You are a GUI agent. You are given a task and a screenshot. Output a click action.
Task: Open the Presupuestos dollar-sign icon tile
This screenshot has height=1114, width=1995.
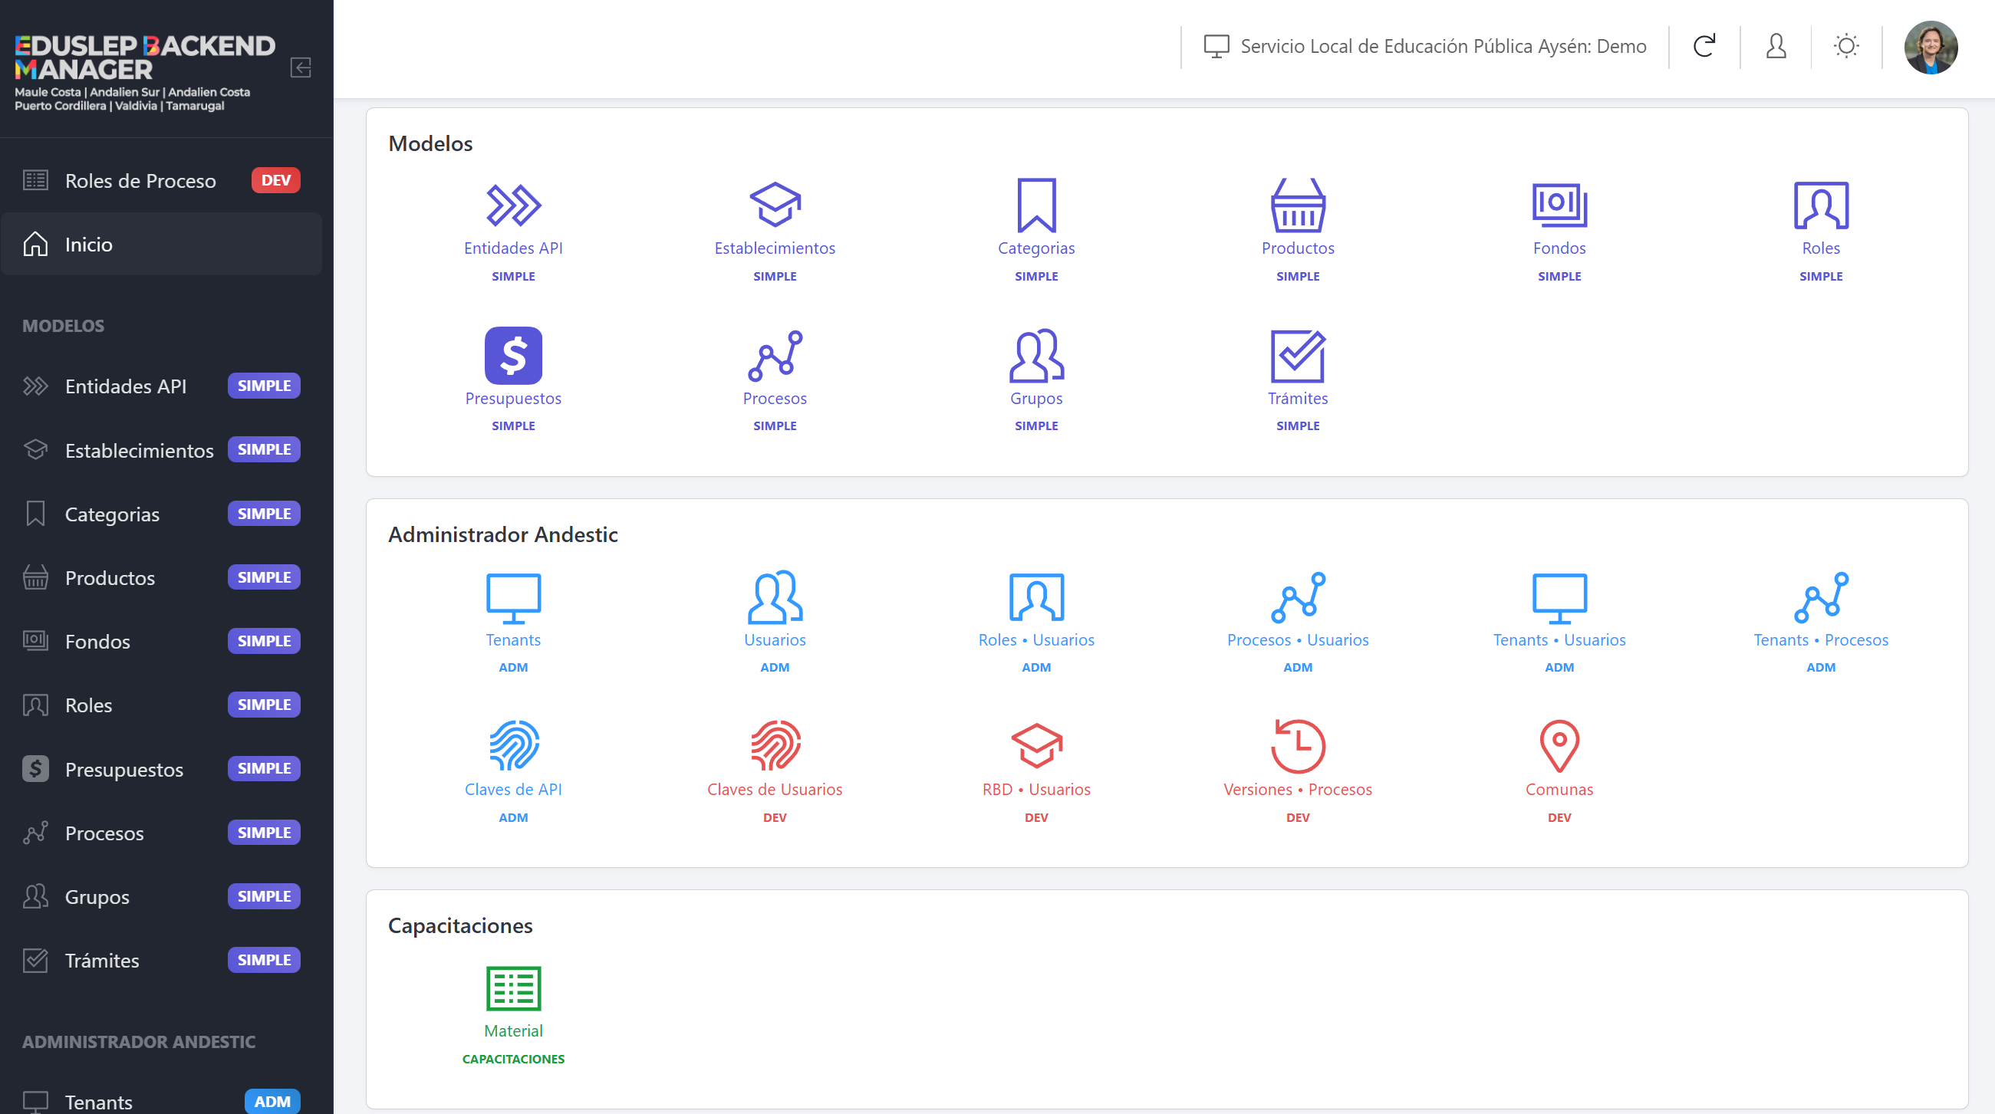click(512, 355)
